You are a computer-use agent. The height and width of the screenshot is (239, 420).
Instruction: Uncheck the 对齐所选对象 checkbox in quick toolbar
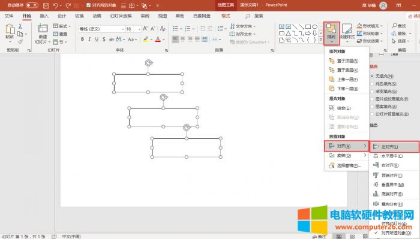tap(89, 5)
